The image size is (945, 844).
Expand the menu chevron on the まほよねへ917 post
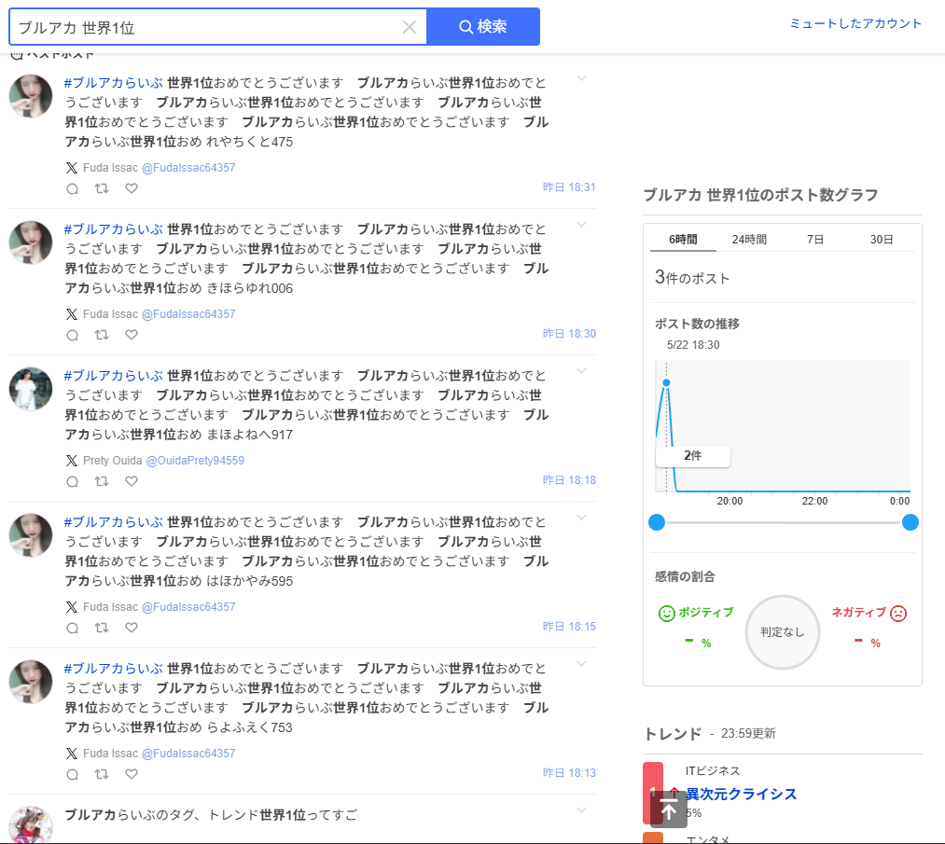581,371
